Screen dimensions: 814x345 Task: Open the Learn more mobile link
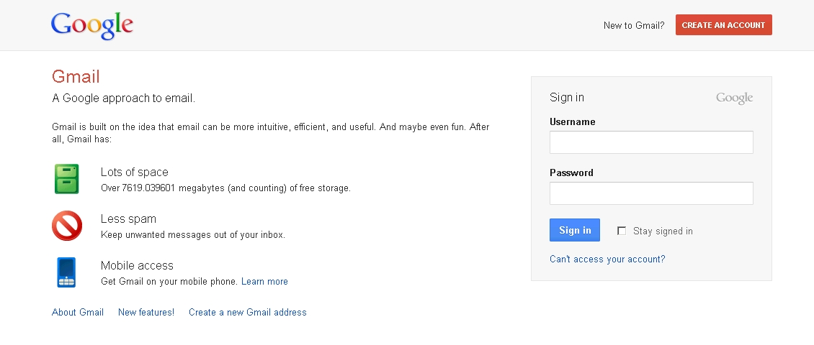pyautogui.click(x=264, y=281)
